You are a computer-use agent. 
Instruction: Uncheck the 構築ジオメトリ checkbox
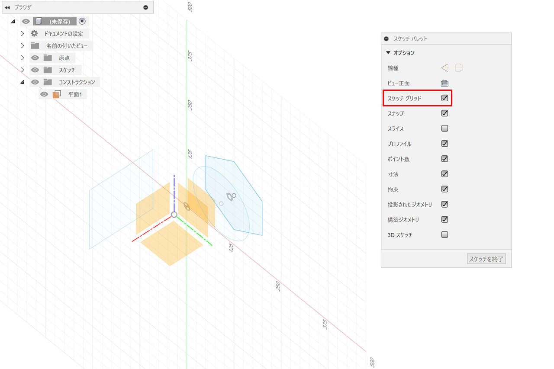click(444, 219)
